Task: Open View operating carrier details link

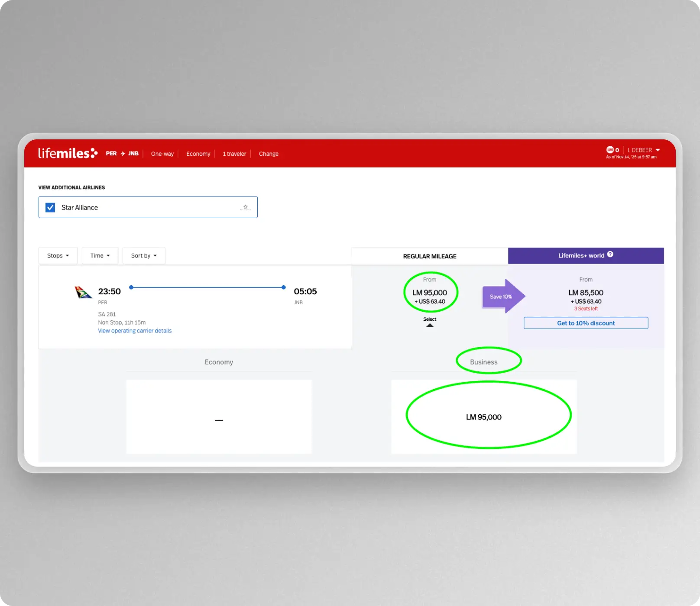Action: pos(135,331)
